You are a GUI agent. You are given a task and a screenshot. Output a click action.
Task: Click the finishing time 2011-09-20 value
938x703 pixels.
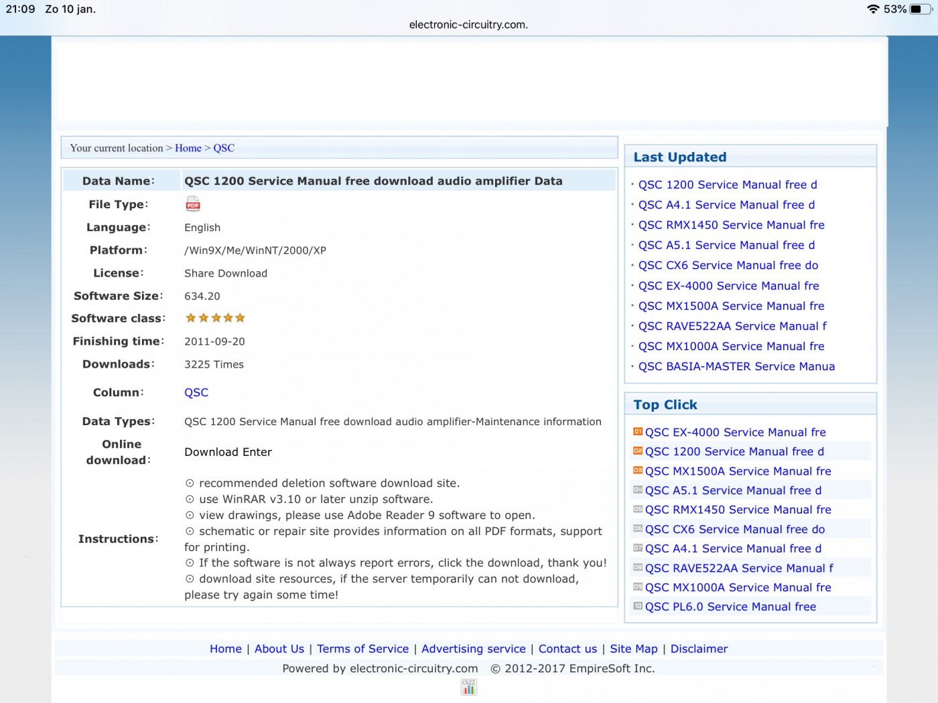pos(214,341)
